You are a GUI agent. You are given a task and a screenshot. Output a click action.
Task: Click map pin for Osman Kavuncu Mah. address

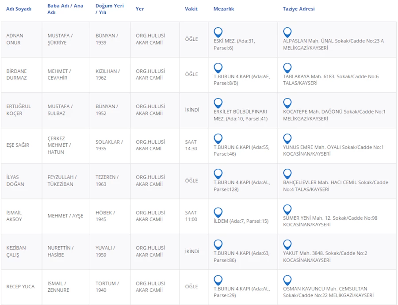point(287,280)
